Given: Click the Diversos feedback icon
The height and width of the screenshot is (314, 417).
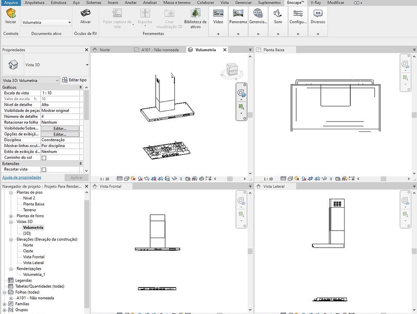Looking at the screenshot, I should tap(318, 13).
